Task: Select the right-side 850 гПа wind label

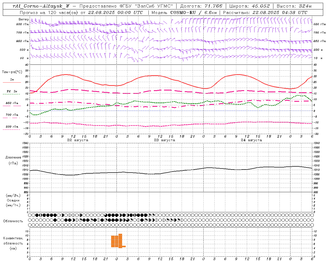Action: tap(320, 41)
